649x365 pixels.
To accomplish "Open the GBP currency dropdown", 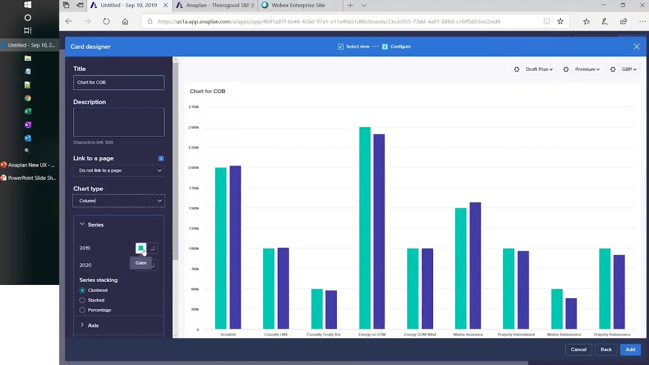I will [629, 69].
